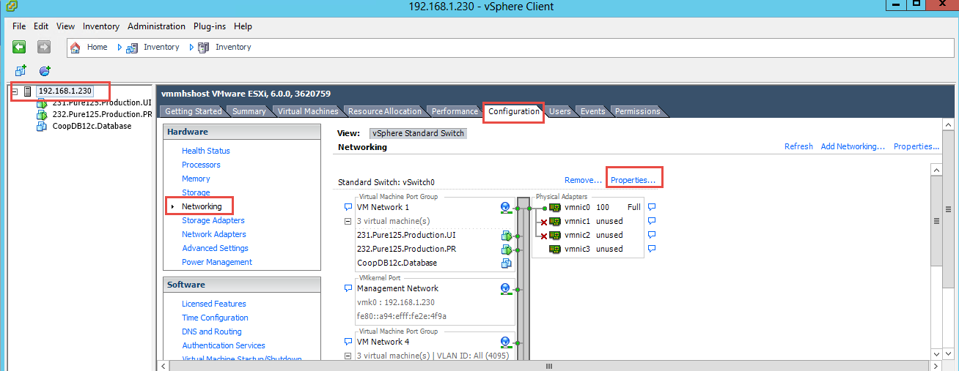Click the VM icon of CoopDB12c.Database in tree
Image resolution: width=959 pixels, height=371 pixels.
point(42,126)
